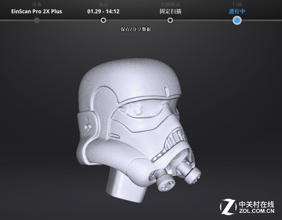This screenshot has height=220, width=282.
Task: Click the 保存/分享数据 text
Action: [x=136, y=29]
